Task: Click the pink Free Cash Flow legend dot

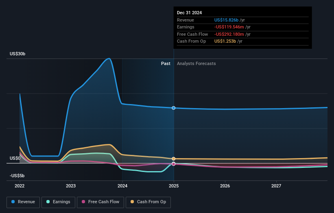Action: click(x=83, y=202)
